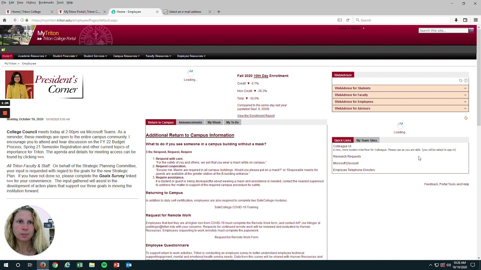Reload the page with browser refresh icon
This screenshot has width=481, height=270.
[348, 20]
